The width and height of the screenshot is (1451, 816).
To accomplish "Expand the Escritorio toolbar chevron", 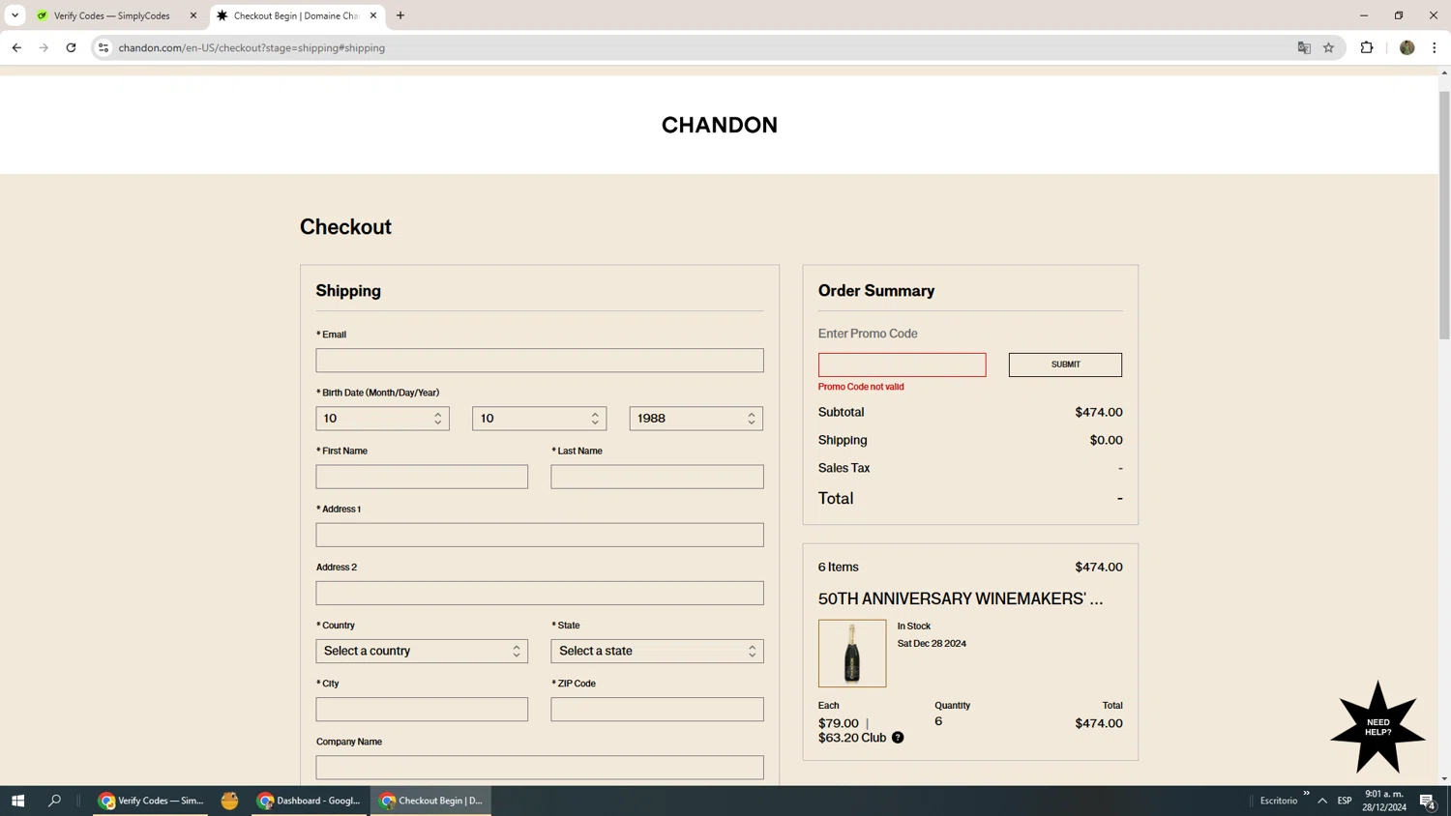I will pyautogui.click(x=1306, y=794).
